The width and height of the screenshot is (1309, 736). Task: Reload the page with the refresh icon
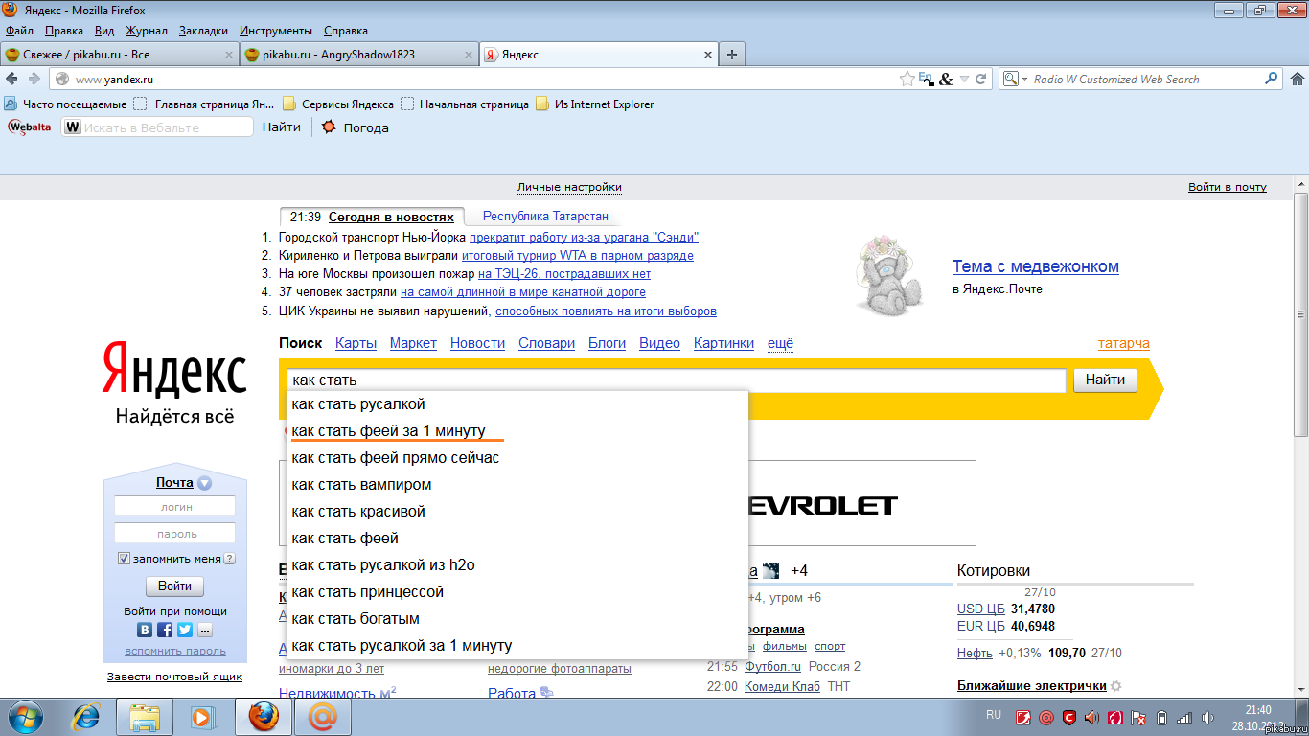click(981, 80)
